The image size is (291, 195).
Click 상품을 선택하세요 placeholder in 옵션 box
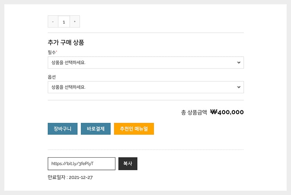coord(68,87)
